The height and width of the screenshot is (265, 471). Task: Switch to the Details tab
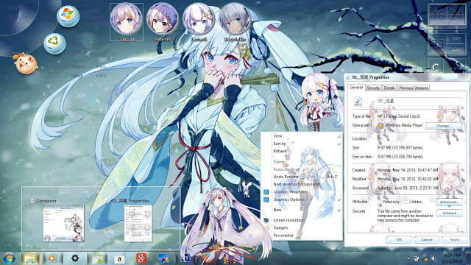click(389, 88)
